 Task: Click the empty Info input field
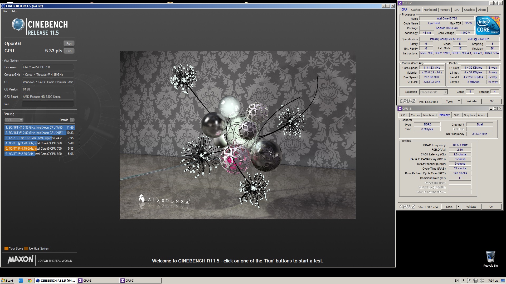(48, 104)
